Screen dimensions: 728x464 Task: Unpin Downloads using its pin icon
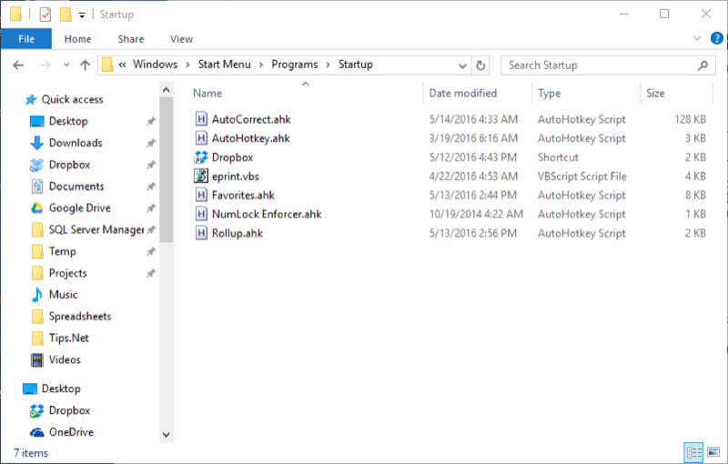click(151, 143)
